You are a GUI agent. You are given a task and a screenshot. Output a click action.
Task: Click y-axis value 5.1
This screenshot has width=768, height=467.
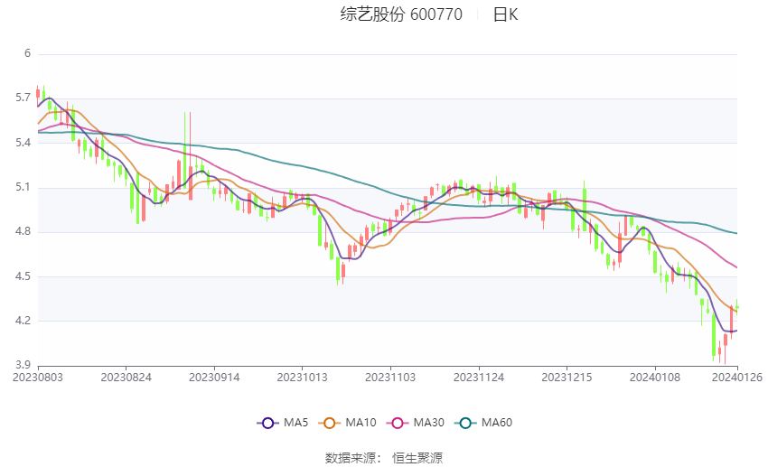[x=23, y=187]
